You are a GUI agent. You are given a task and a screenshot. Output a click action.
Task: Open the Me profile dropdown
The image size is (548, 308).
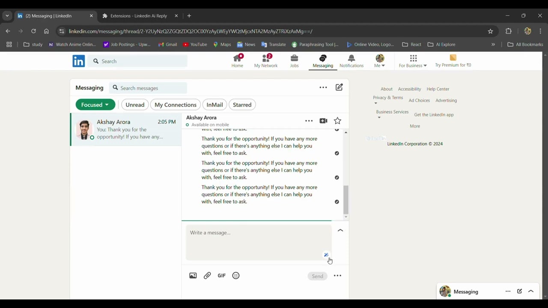click(380, 61)
